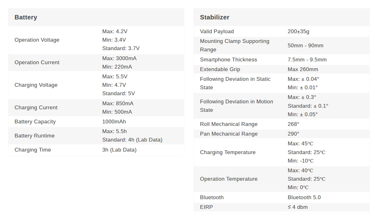Click the 3h (Lab Data) value
The height and width of the screenshot is (217, 375).
[119, 150]
